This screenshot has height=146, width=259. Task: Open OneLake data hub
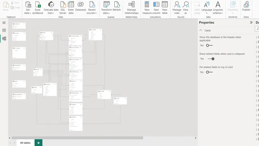coord(51,8)
